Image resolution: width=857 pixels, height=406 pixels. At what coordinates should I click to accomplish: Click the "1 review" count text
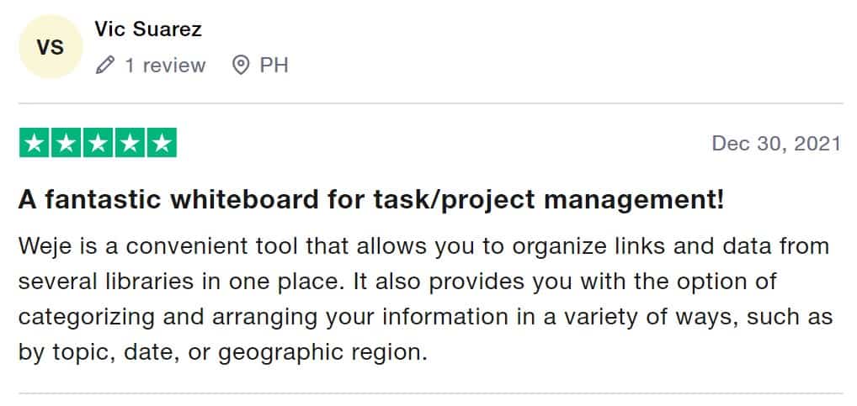tap(165, 65)
